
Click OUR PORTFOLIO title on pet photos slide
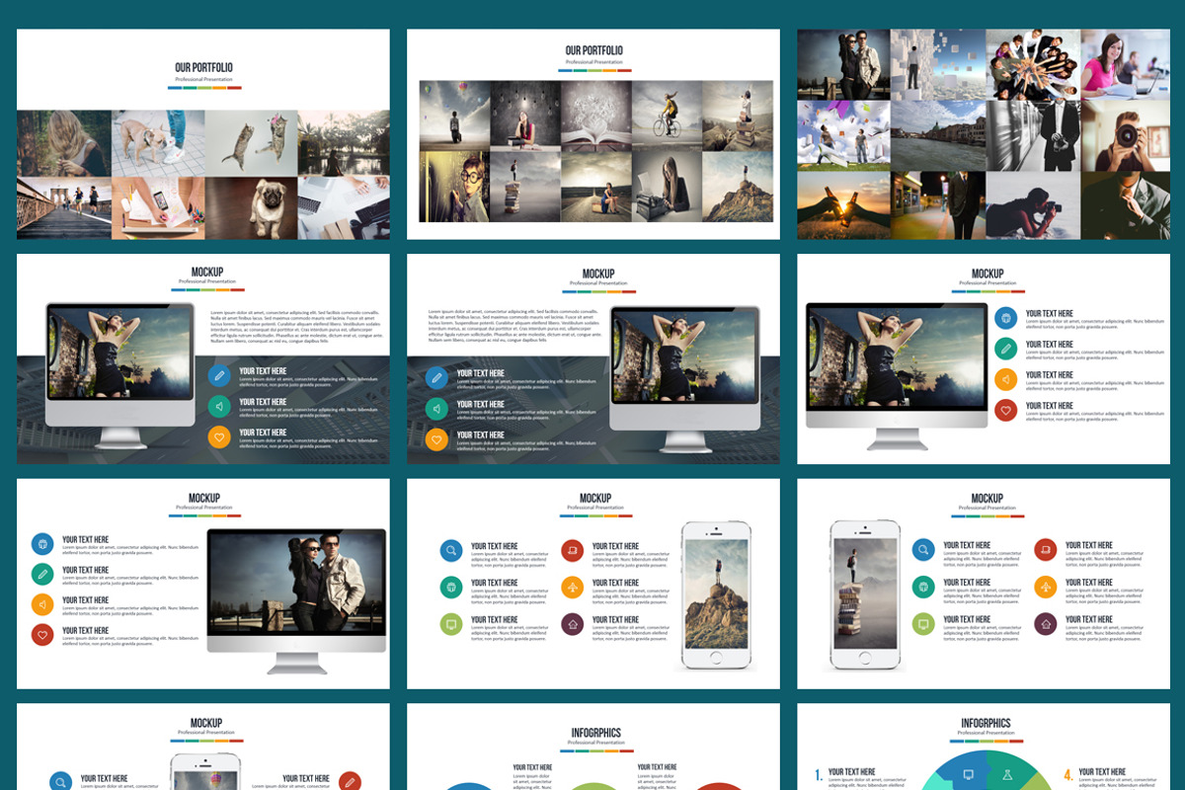204,67
